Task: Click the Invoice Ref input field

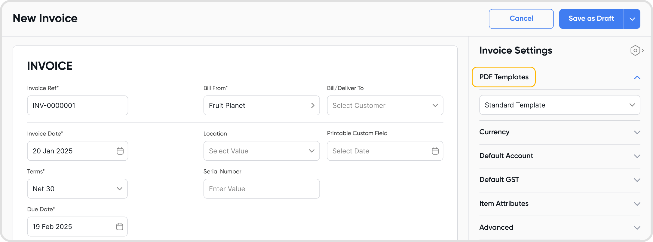Action: coord(78,105)
